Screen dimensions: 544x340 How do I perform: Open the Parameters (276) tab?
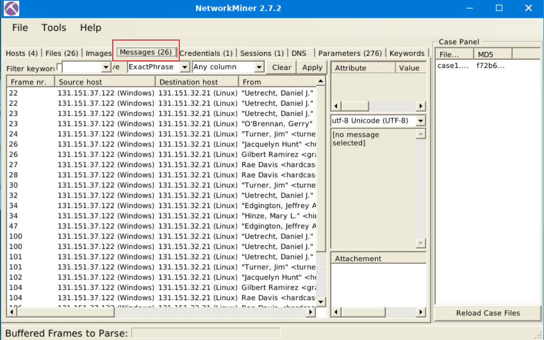pyautogui.click(x=350, y=53)
